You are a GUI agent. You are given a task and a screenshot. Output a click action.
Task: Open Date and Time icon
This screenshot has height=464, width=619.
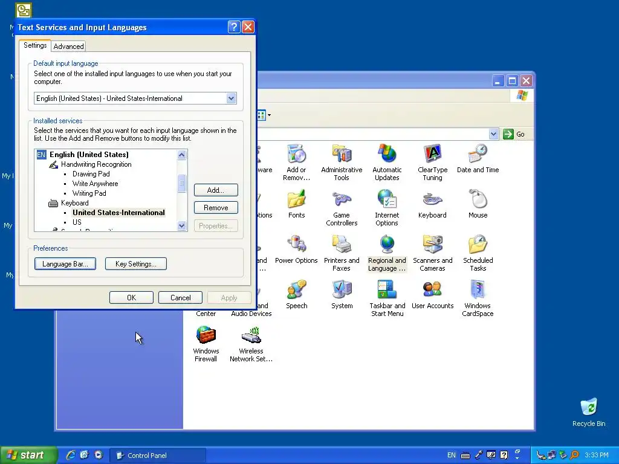pos(478,159)
